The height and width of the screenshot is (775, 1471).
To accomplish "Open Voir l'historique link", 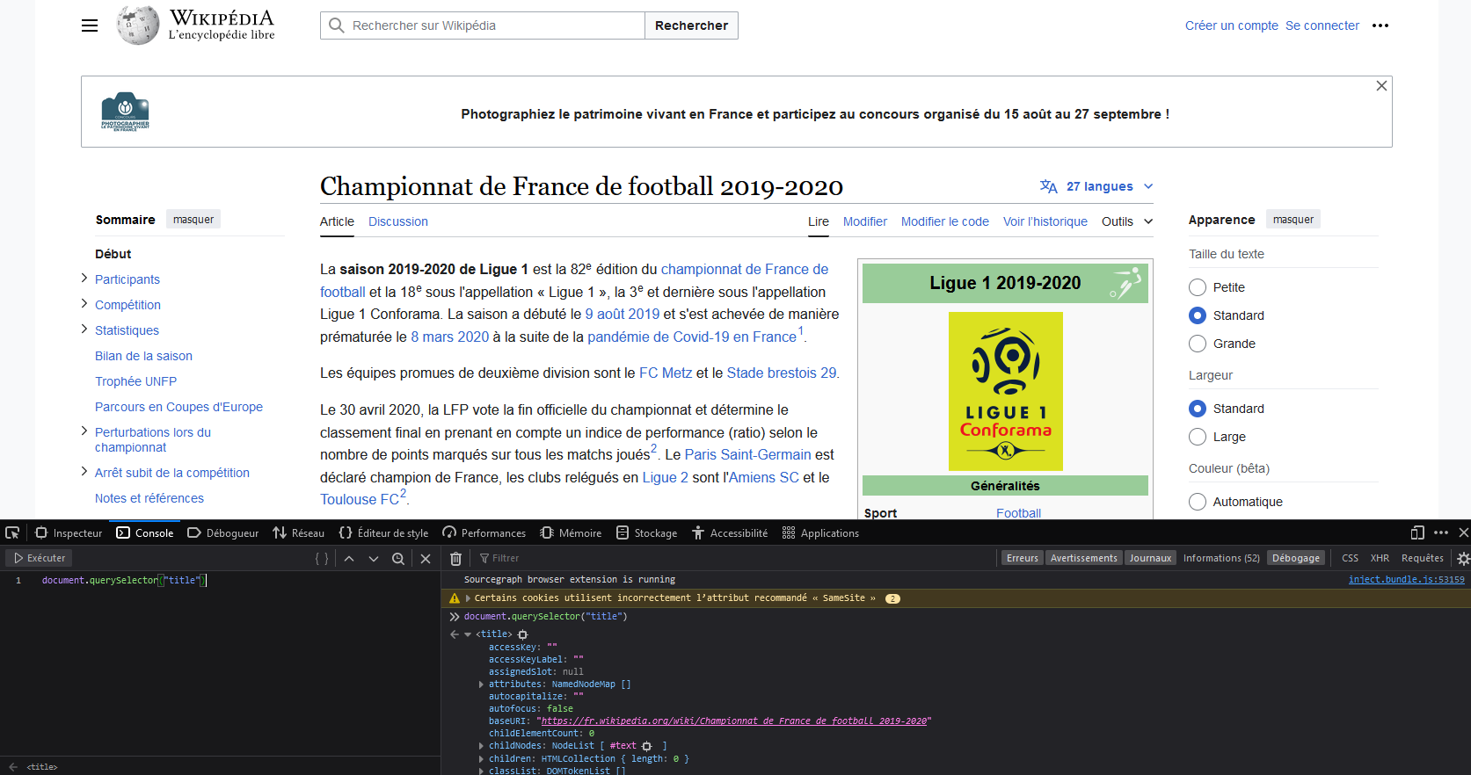I will click(x=1045, y=221).
